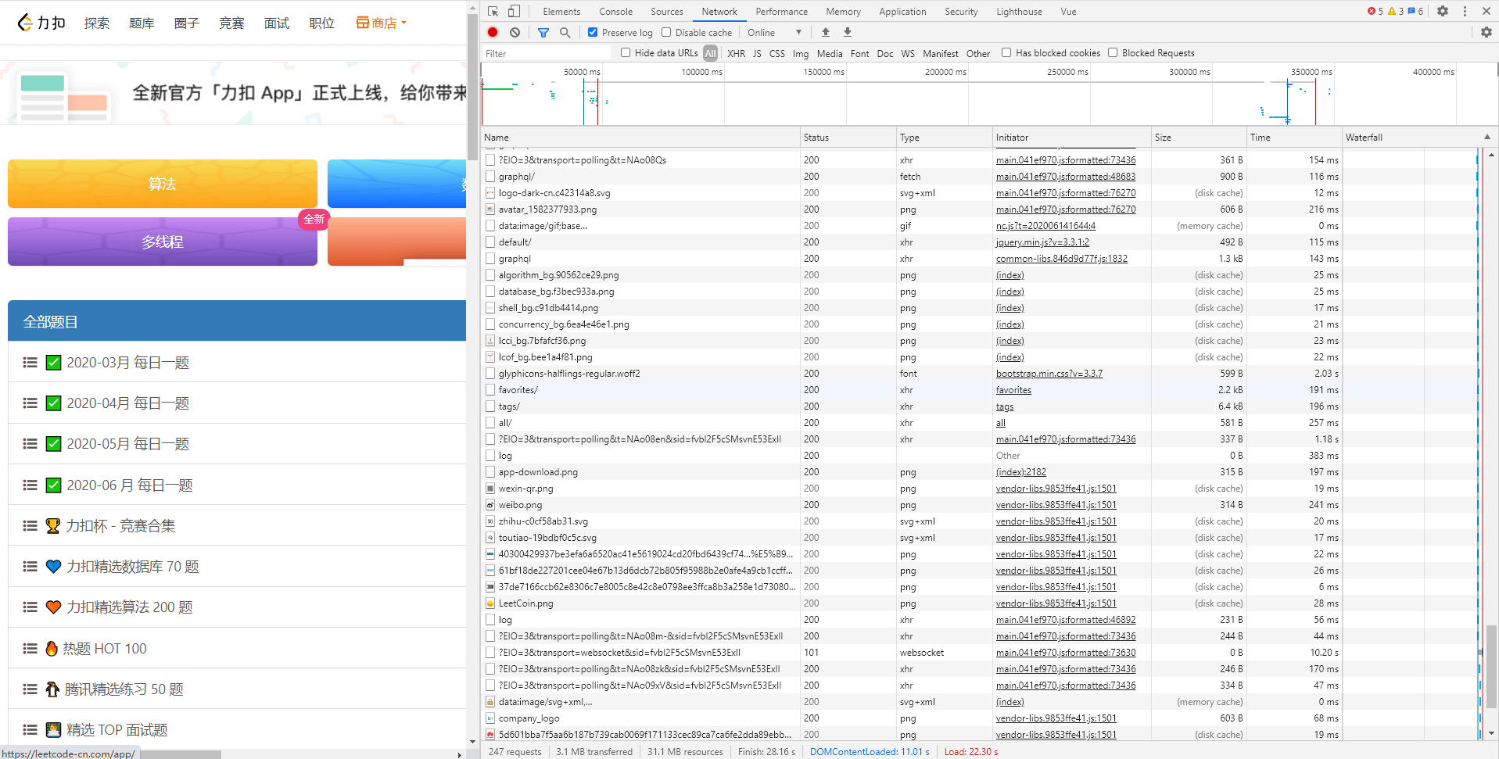Open the 算法 category card
1499x759 pixels.
pyautogui.click(x=163, y=184)
